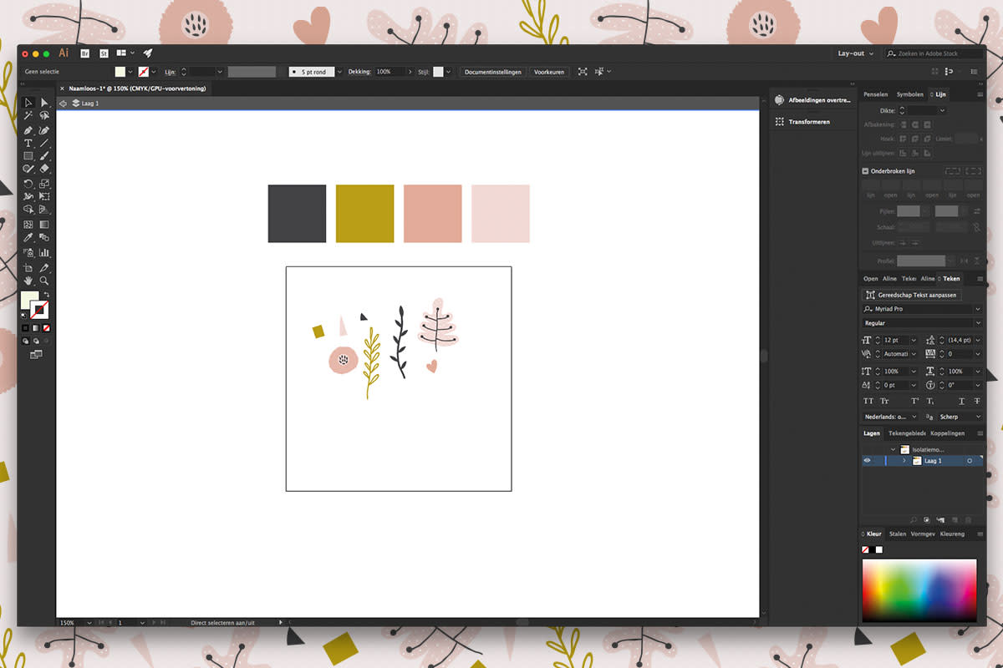This screenshot has width=1003, height=668.
Task: Toggle Strikethrough text button
Action: (x=977, y=402)
